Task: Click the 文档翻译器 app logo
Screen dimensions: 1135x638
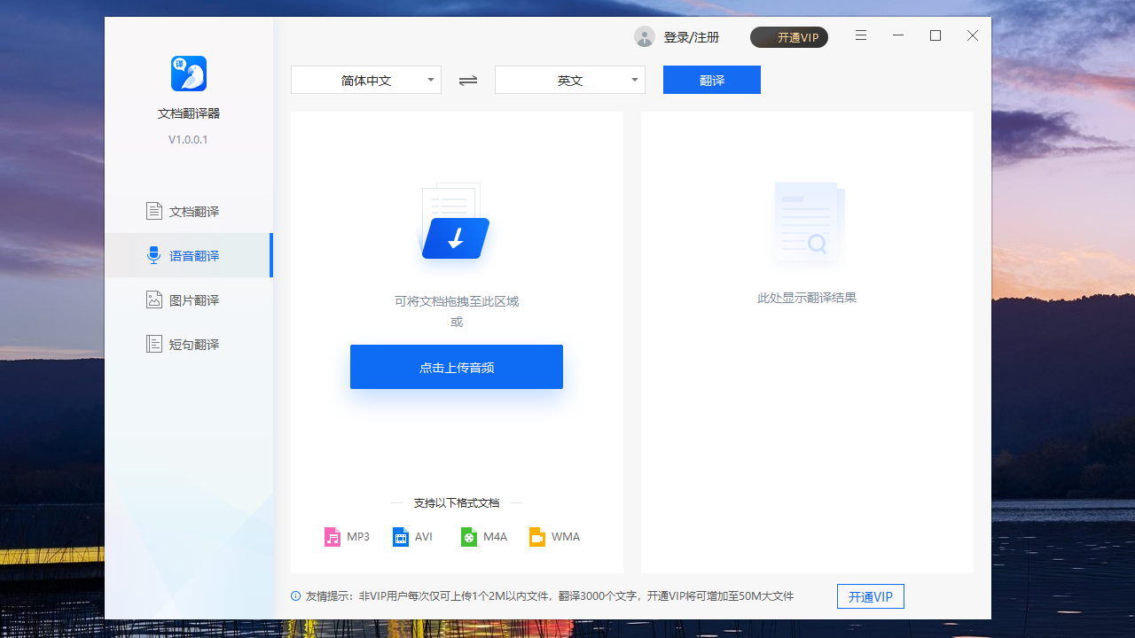Action: pos(188,74)
